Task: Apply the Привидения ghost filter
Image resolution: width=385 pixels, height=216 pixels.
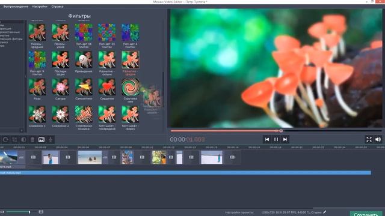Action: point(84,60)
